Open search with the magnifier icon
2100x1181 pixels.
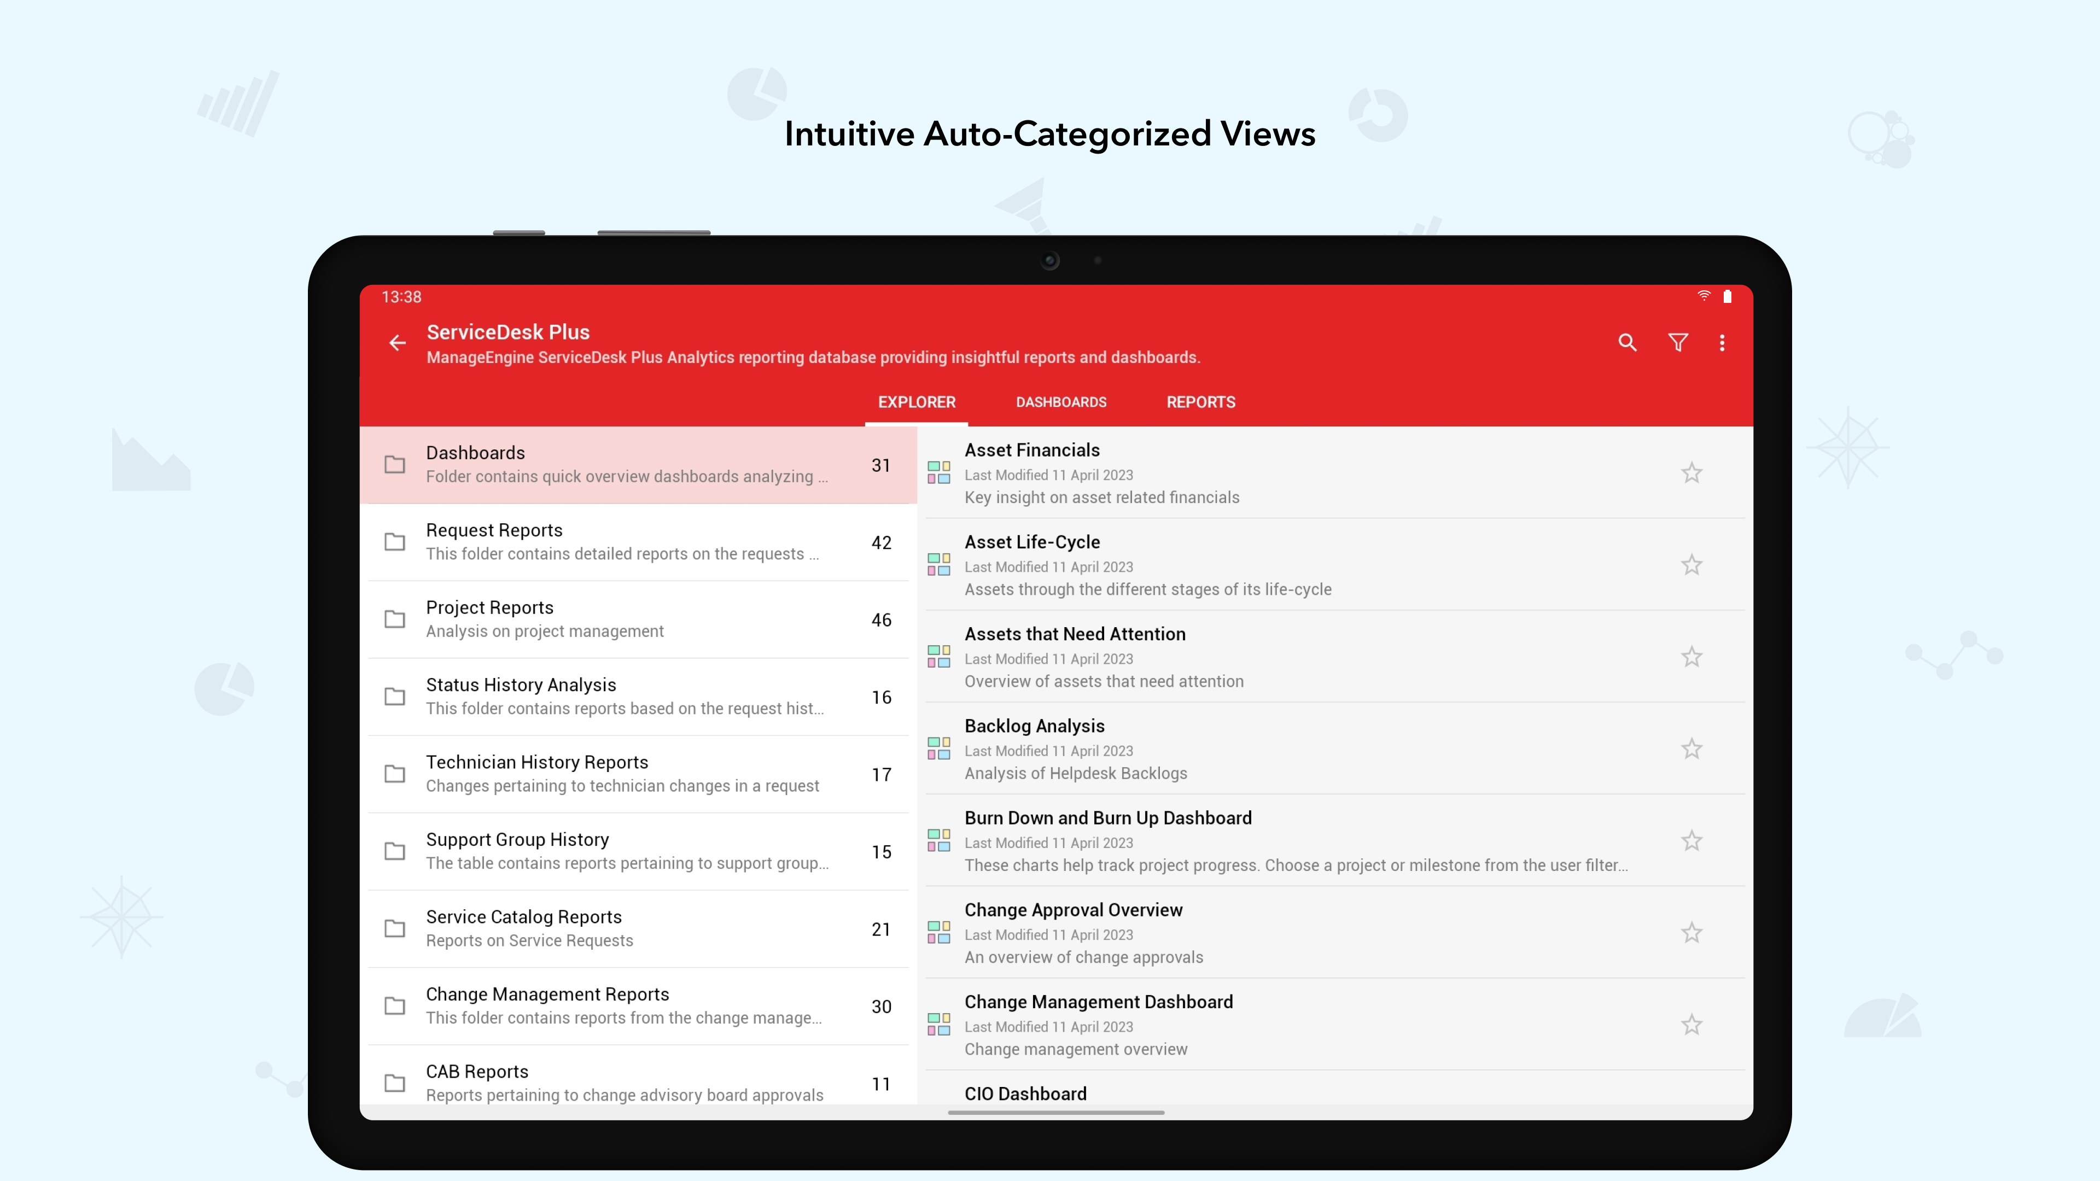pyautogui.click(x=1627, y=343)
